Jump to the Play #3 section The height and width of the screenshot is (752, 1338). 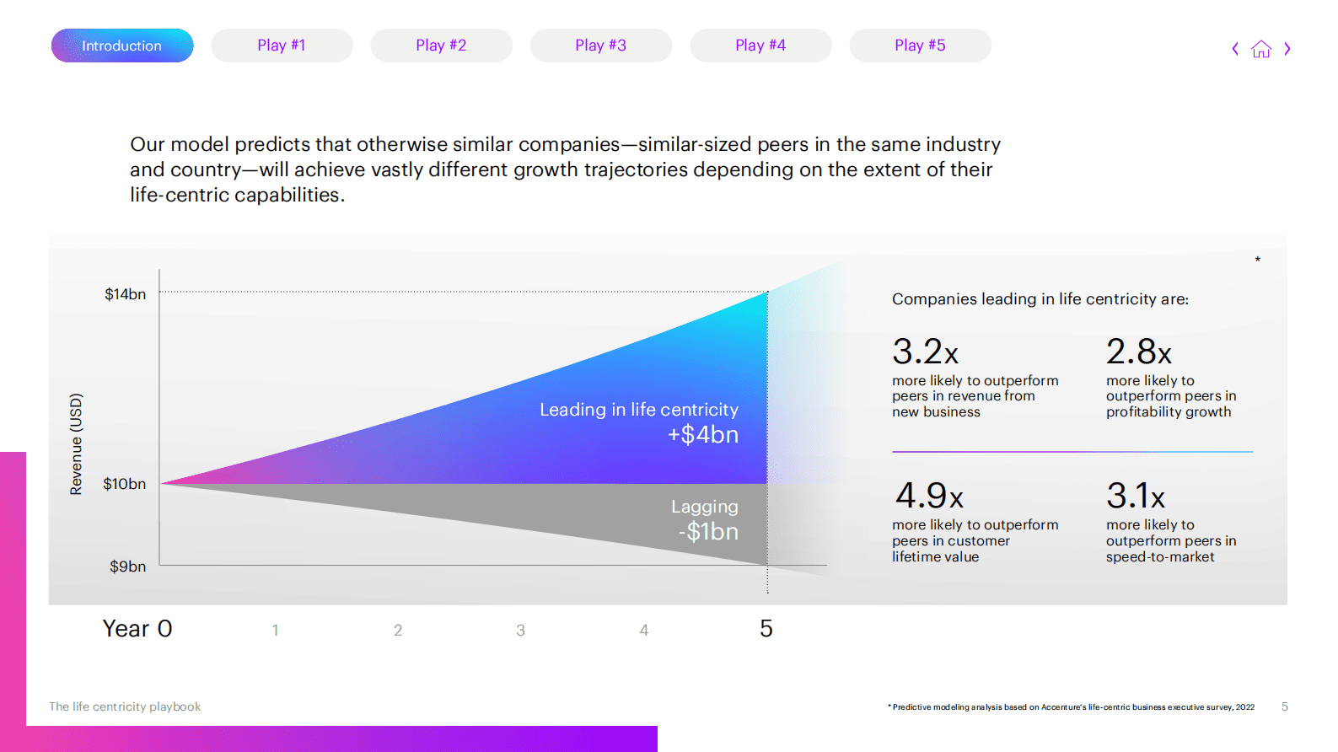pos(600,46)
